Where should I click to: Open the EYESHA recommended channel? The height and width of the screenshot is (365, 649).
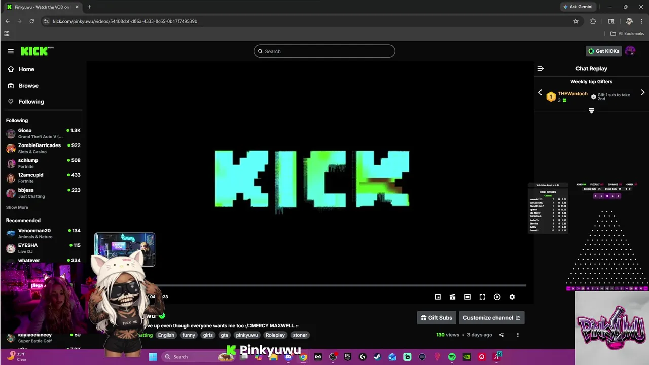click(x=43, y=248)
